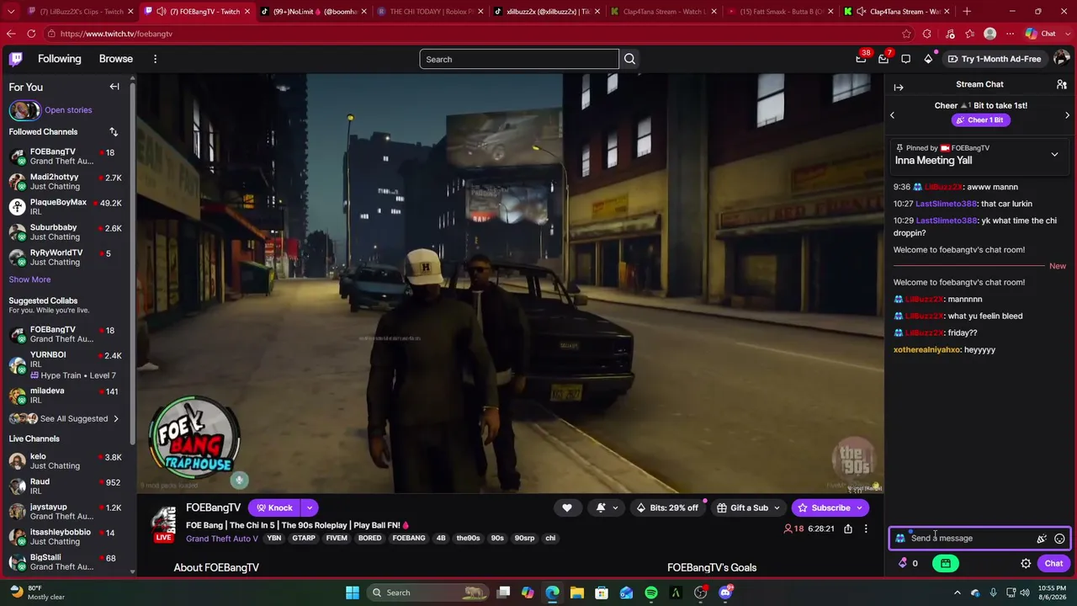
Task: Open the Get Bits diamond icon in top bar
Action: click(928, 59)
